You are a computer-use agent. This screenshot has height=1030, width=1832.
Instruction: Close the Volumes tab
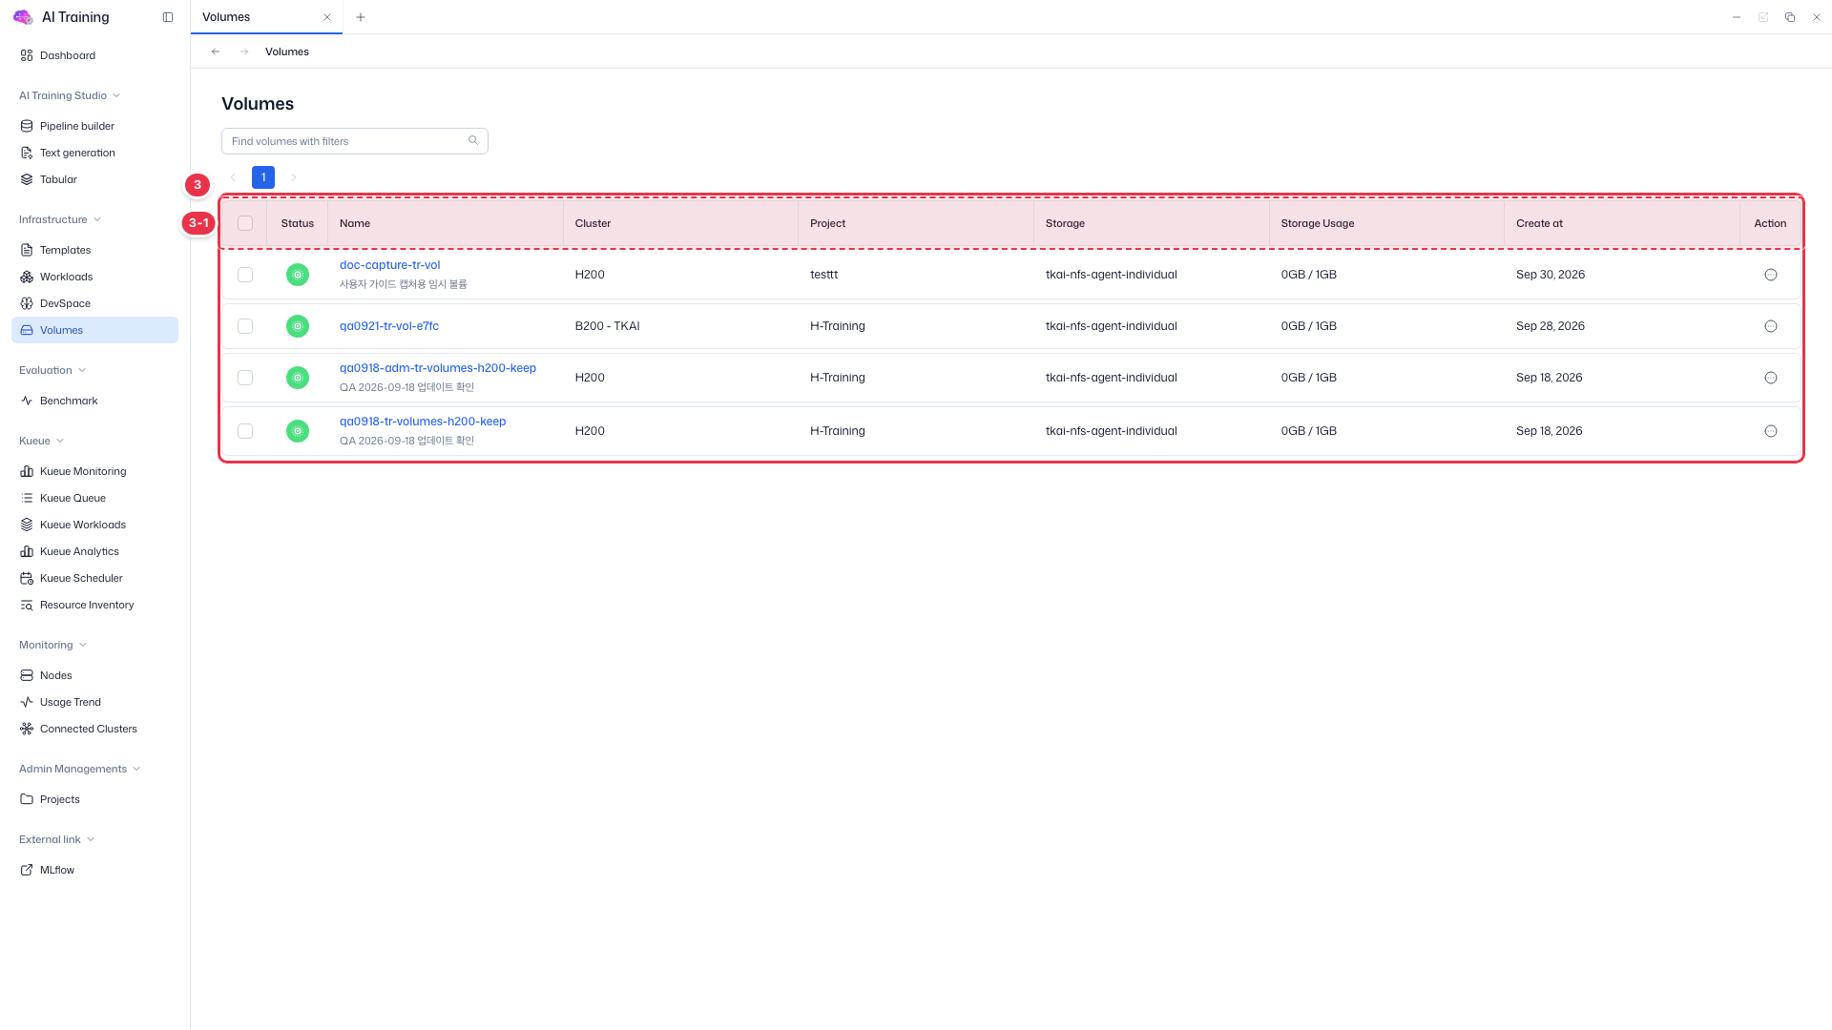327,17
